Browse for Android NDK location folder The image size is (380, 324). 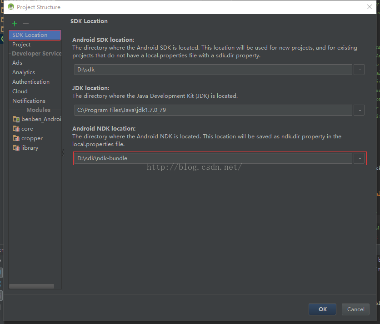pyautogui.click(x=359, y=158)
